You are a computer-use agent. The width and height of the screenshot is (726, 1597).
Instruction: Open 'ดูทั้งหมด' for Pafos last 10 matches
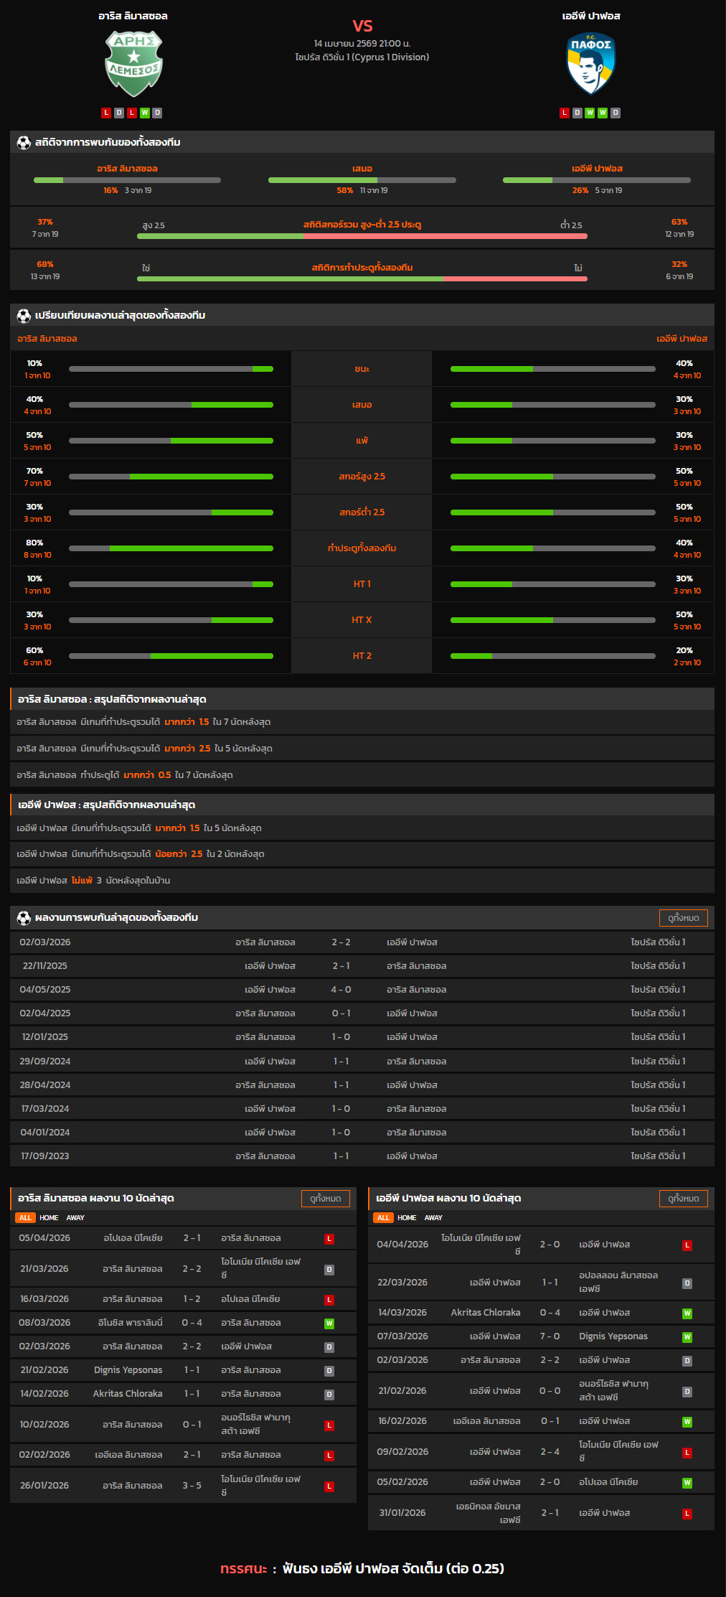(683, 1199)
